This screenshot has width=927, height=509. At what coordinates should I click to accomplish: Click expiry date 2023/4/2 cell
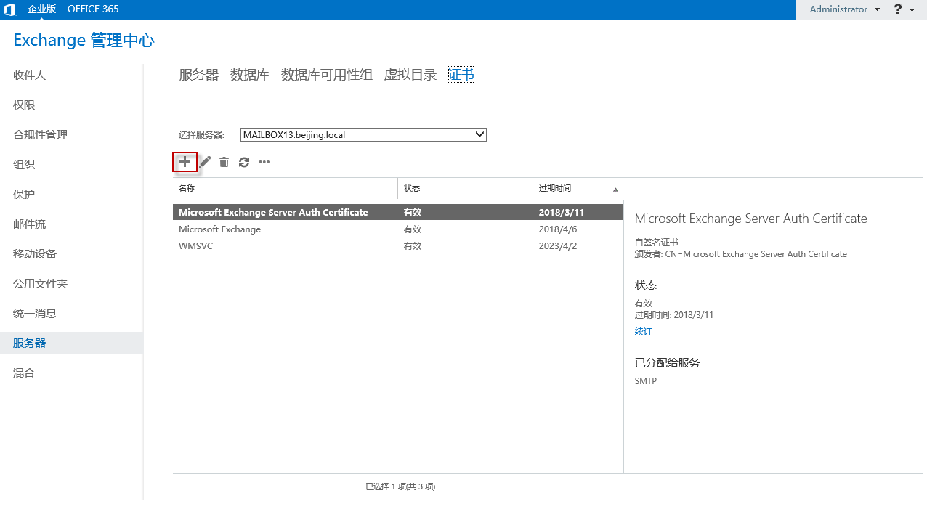click(558, 246)
